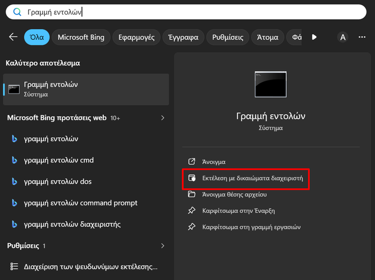Viewport: 375px width, 280px height.
Task: Click the pin icon for Καρφίτσωμα στην Έναρξη
Action: 191,211
